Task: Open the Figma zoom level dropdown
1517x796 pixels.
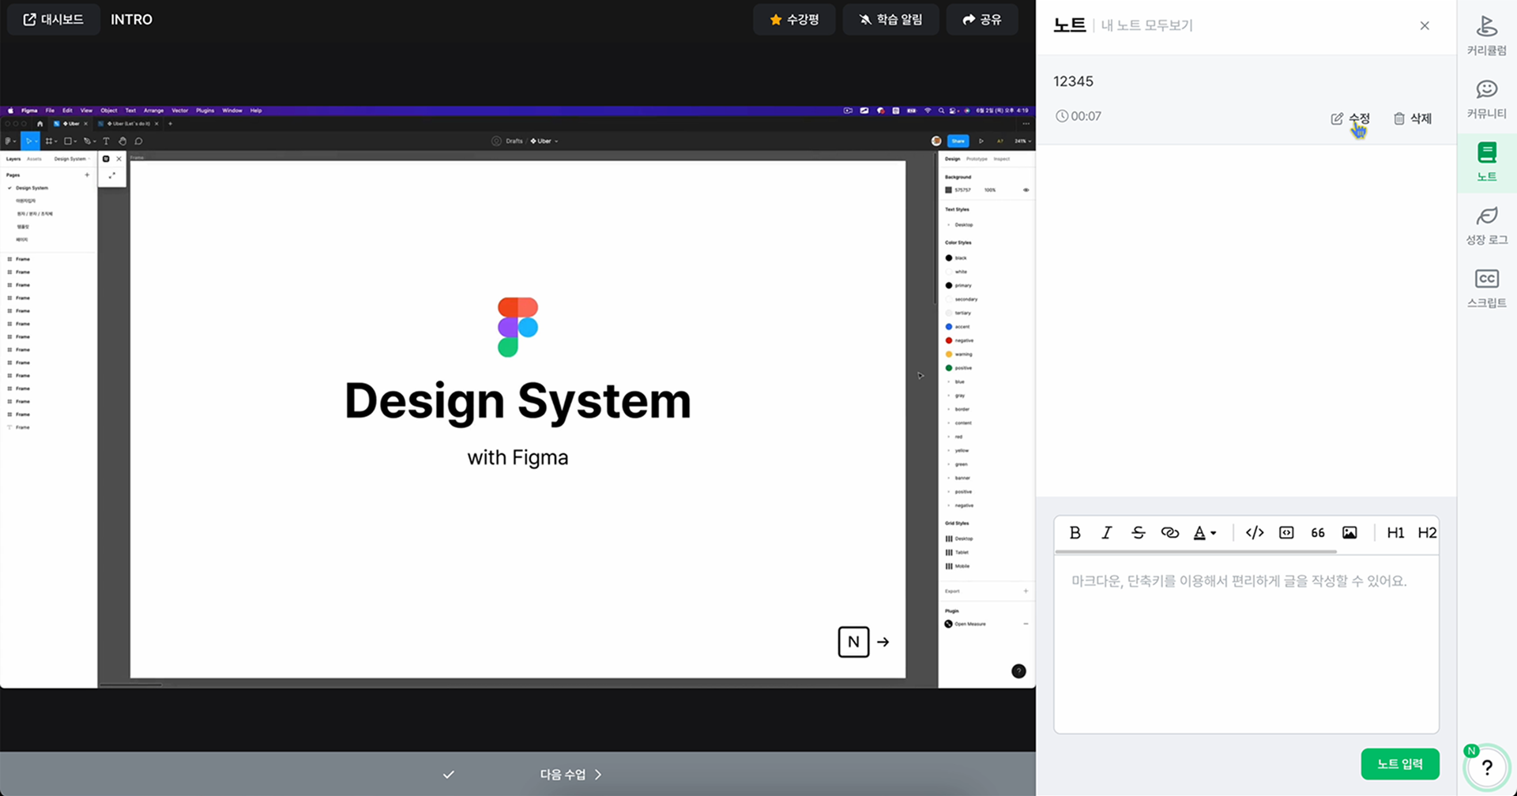Action: point(1022,141)
